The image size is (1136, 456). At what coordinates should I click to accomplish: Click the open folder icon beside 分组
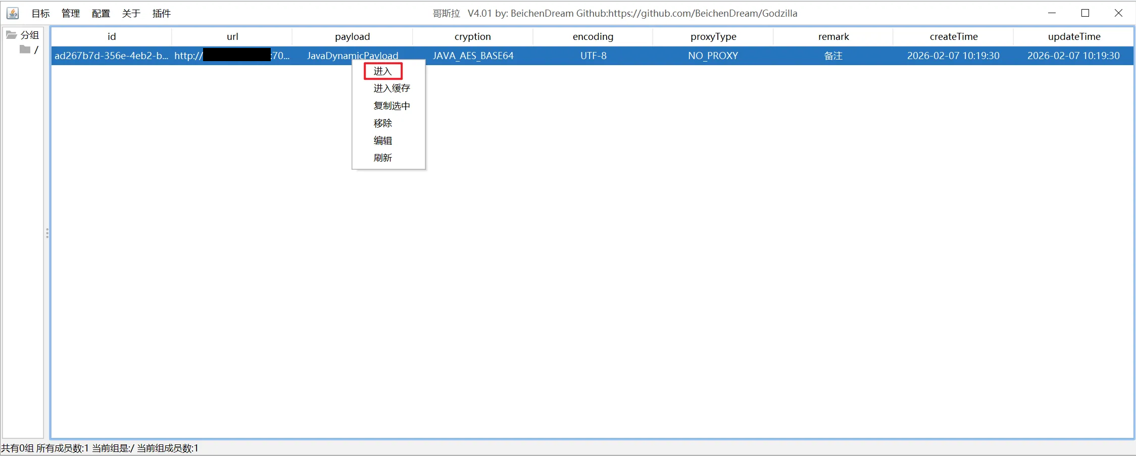pos(11,35)
